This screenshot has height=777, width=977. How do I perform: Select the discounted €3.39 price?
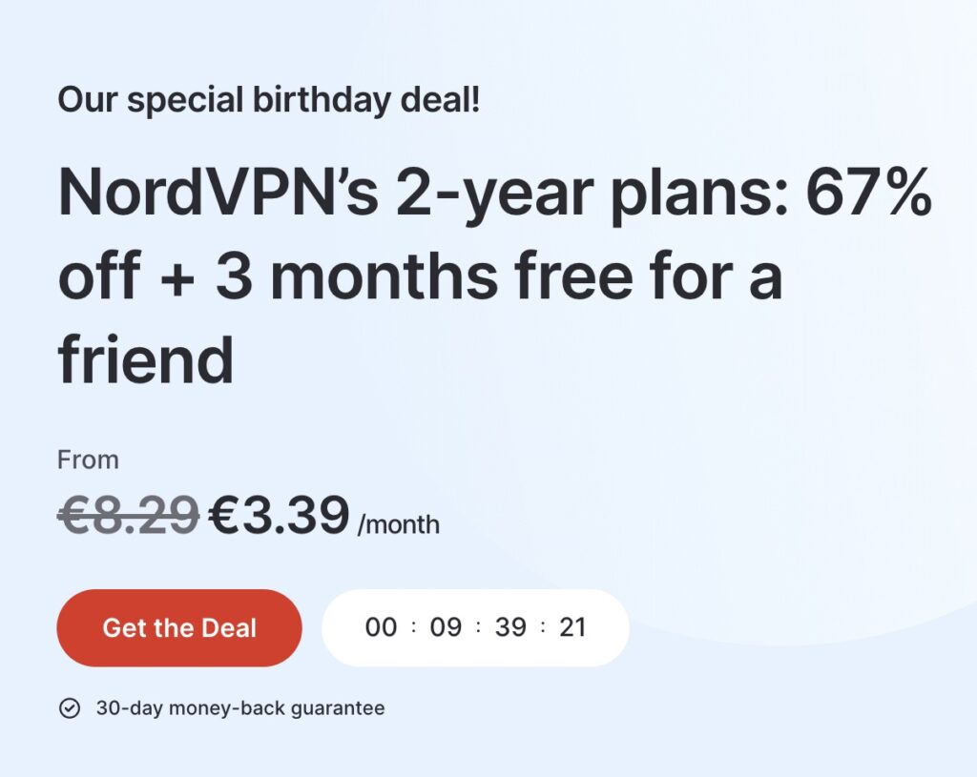pyautogui.click(x=279, y=516)
